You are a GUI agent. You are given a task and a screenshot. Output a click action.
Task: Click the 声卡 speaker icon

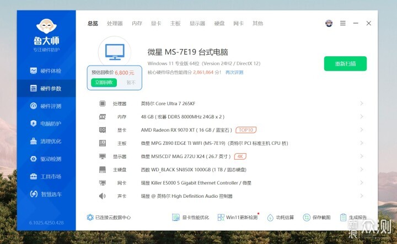click(103, 196)
